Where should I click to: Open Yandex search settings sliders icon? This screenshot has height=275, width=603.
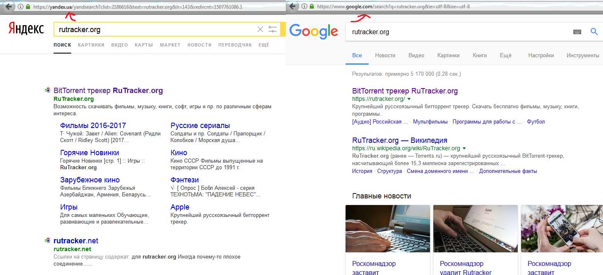click(273, 29)
